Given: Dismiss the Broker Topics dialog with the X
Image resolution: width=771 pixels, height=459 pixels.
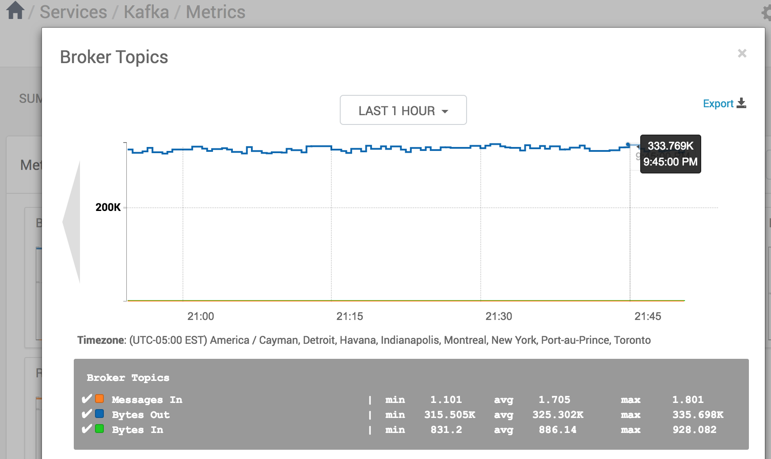Looking at the screenshot, I should pyautogui.click(x=742, y=53).
